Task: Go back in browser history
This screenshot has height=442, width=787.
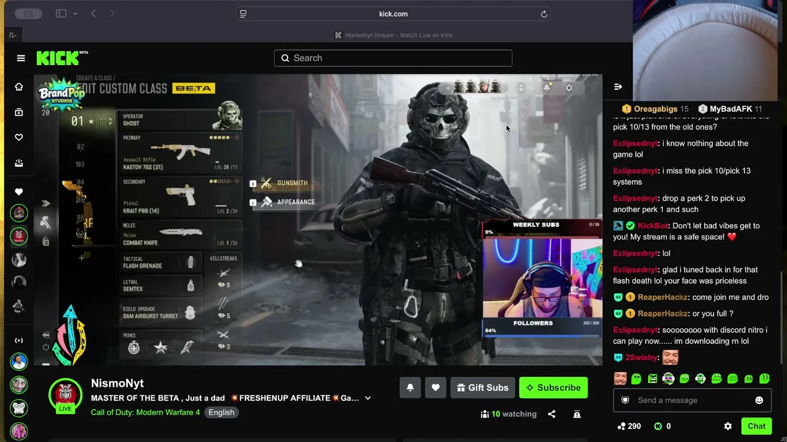Action: coord(93,14)
